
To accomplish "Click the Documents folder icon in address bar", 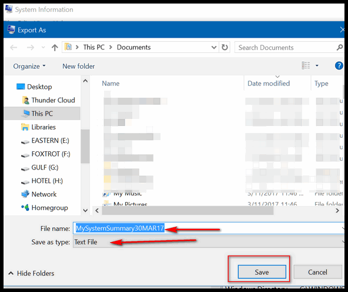I will pos(68,47).
